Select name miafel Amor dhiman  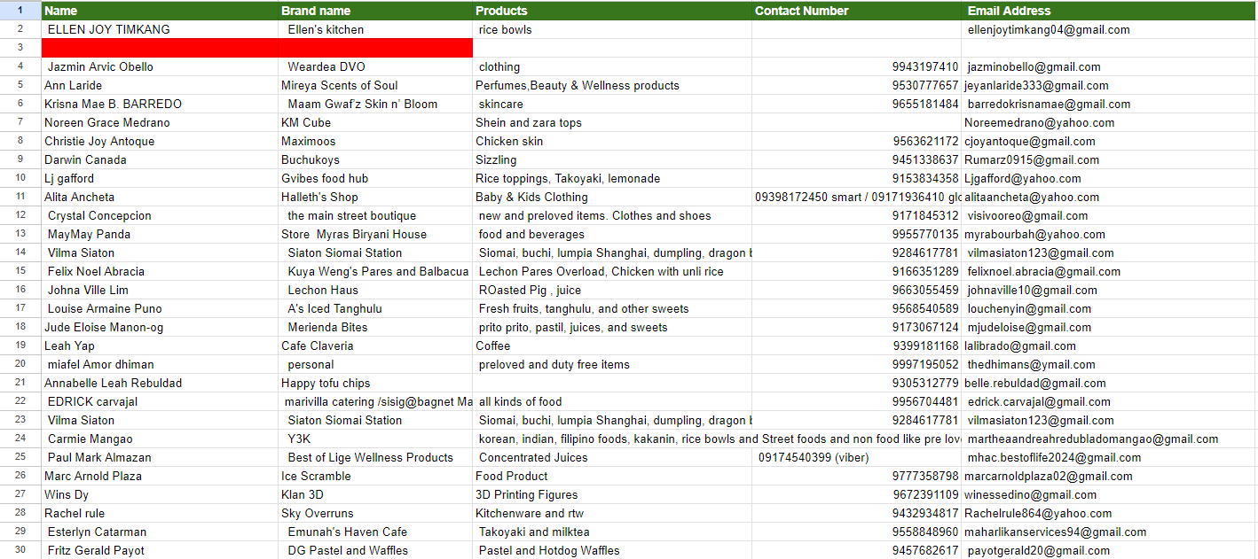(160, 364)
